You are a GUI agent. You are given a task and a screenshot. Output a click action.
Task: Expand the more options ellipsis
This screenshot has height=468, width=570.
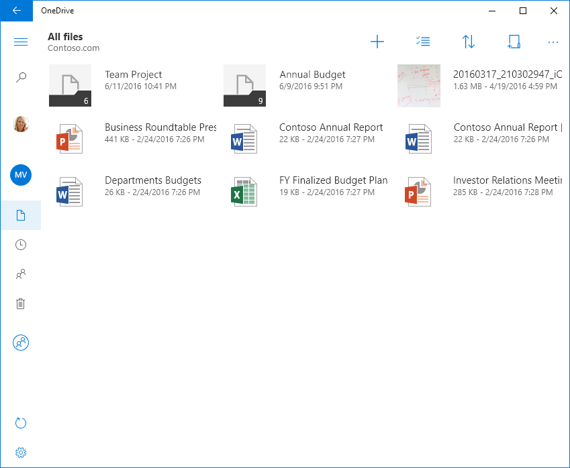(553, 42)
